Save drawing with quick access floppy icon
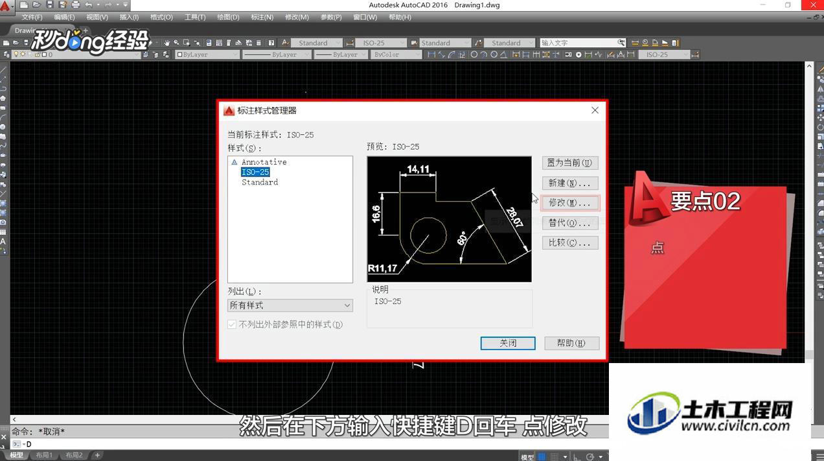 (50, 5)
